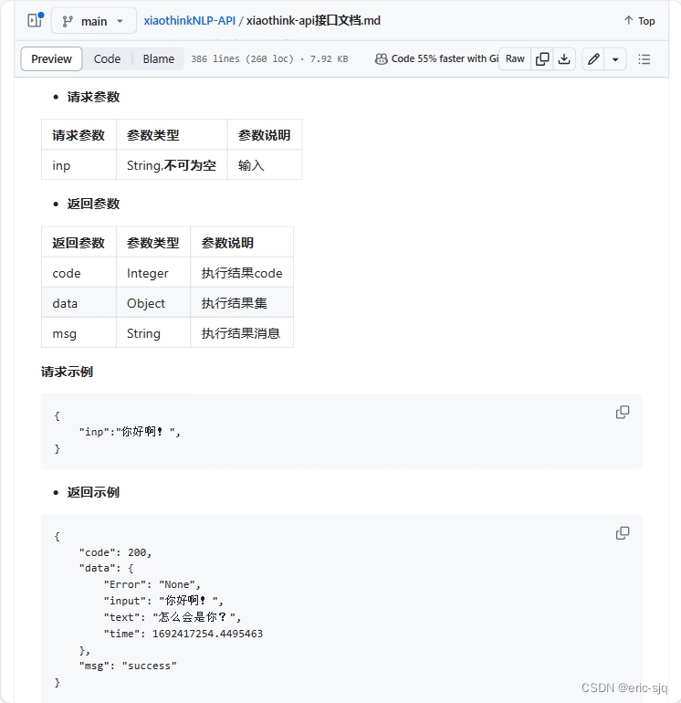Select the 'Object' type cell

[153, 303]
